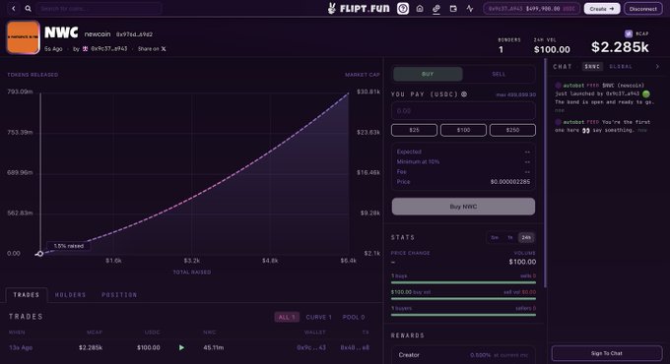Switch to the TRADES tab
This screenshot has height=364, width=670.
(27, 294)
